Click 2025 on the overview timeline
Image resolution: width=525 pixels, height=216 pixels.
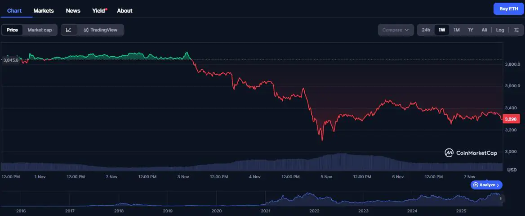pos(461,211)
